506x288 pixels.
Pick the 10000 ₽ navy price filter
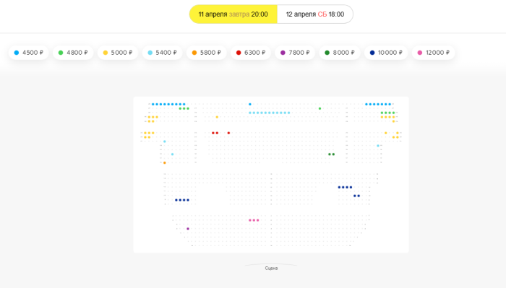tap(386, 53)
